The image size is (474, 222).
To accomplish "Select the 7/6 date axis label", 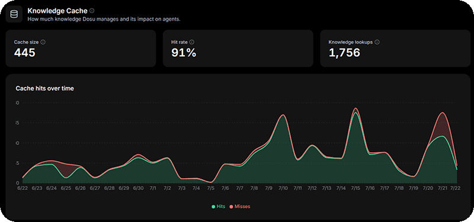I will (225, 188).
